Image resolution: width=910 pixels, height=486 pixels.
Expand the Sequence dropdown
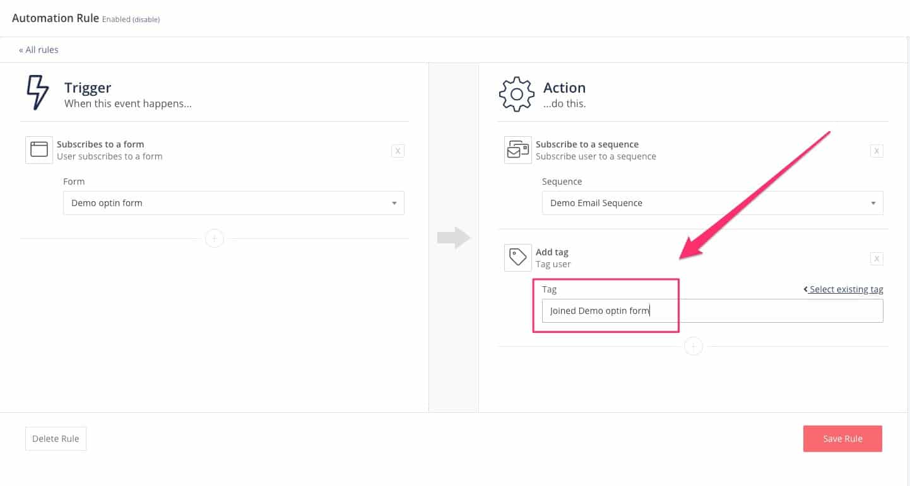click(712, 203)
